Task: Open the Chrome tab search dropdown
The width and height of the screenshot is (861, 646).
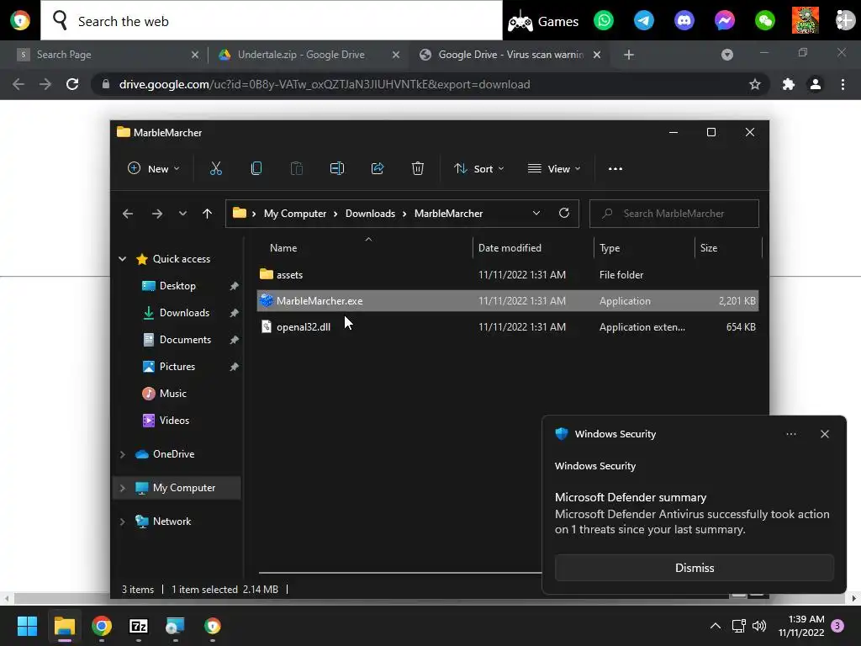Action: point(727,55)
